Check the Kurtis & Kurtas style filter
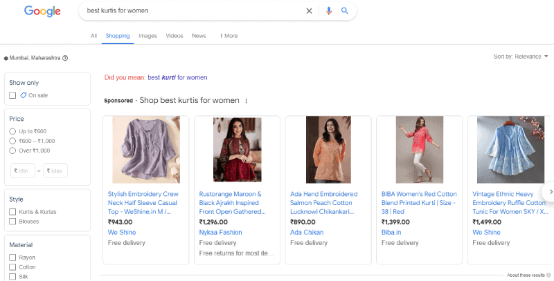 click(12, 212)
